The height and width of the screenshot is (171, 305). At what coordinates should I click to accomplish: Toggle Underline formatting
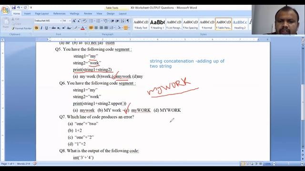pos(46,28)
